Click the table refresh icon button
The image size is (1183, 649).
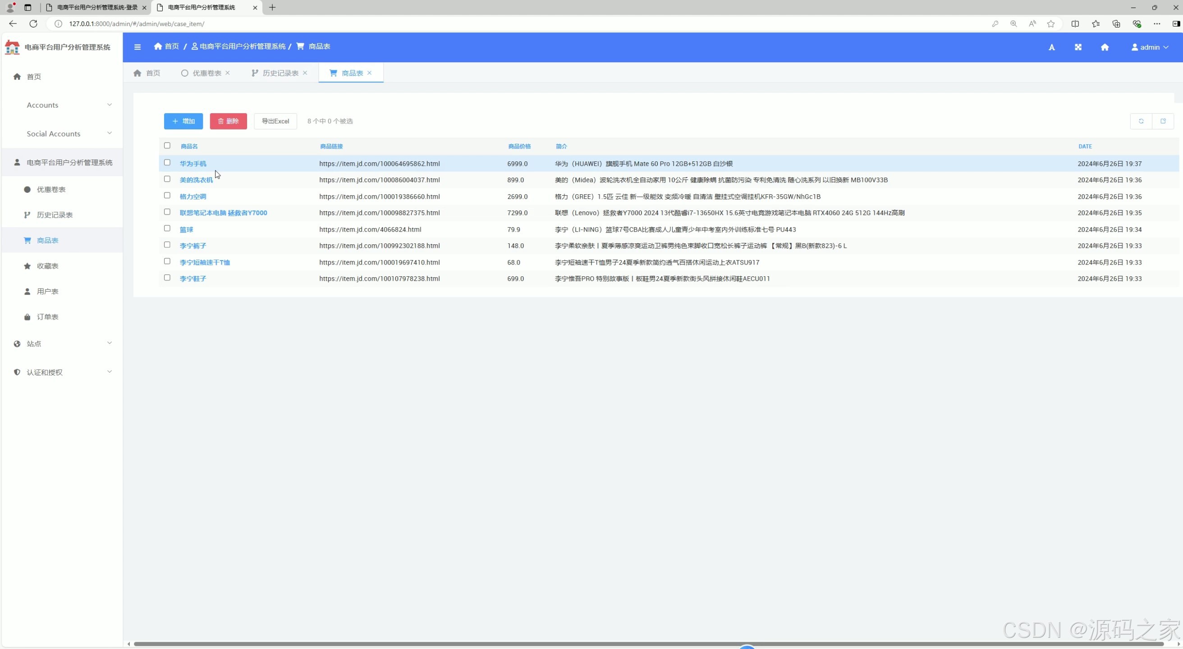coord(1141,121)
